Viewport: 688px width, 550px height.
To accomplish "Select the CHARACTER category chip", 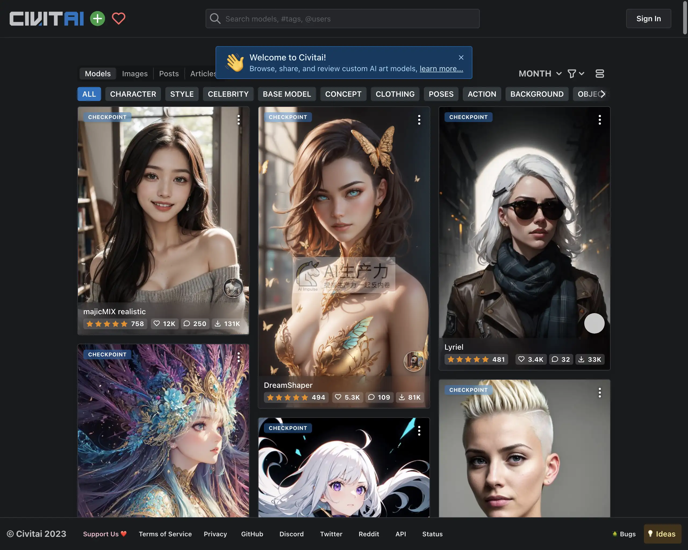I will tap(133, 94).
